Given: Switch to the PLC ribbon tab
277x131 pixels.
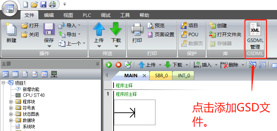Looking at the screenshot, I should 87,15.
